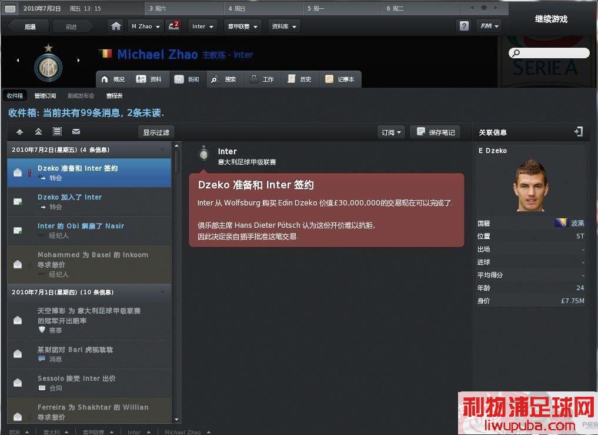Image resolution: width=598 pixels, height=435 pixels.
Task: Switch to the 新闻 tab
Action: coord(187,79)
